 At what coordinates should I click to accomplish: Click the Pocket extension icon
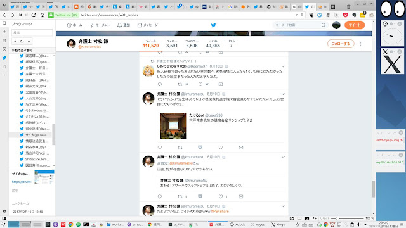tap(345, 15)
